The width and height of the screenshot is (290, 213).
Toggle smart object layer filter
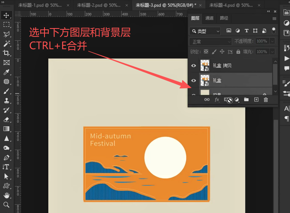point(264,31)
